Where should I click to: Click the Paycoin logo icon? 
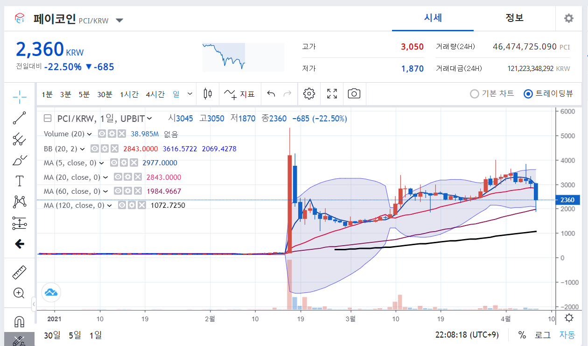20,18
